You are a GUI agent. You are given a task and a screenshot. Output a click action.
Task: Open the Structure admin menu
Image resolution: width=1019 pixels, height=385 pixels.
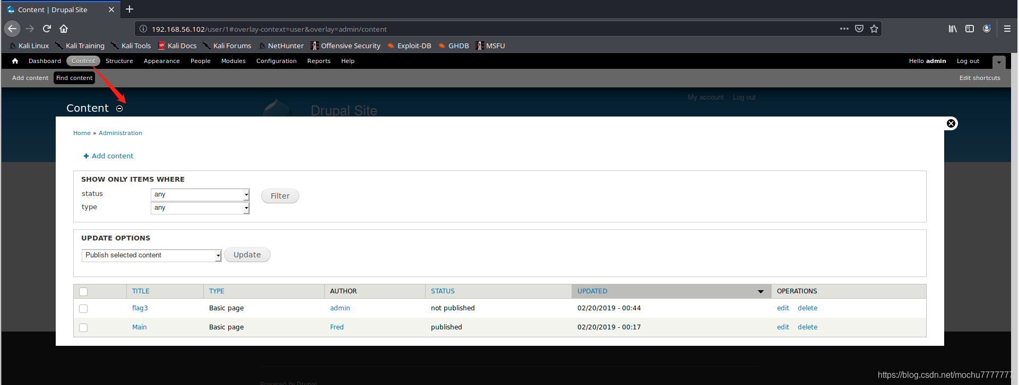click(119, 61)
